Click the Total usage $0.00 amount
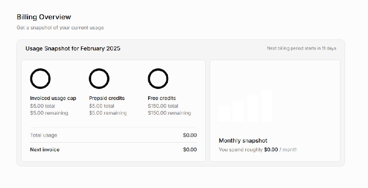The image size is (368, 188). pyautogui.click(x=190, y=135)
